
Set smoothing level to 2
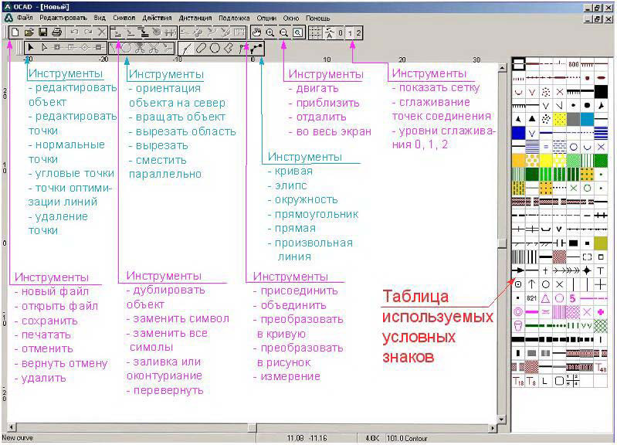[x=358, y=32]
